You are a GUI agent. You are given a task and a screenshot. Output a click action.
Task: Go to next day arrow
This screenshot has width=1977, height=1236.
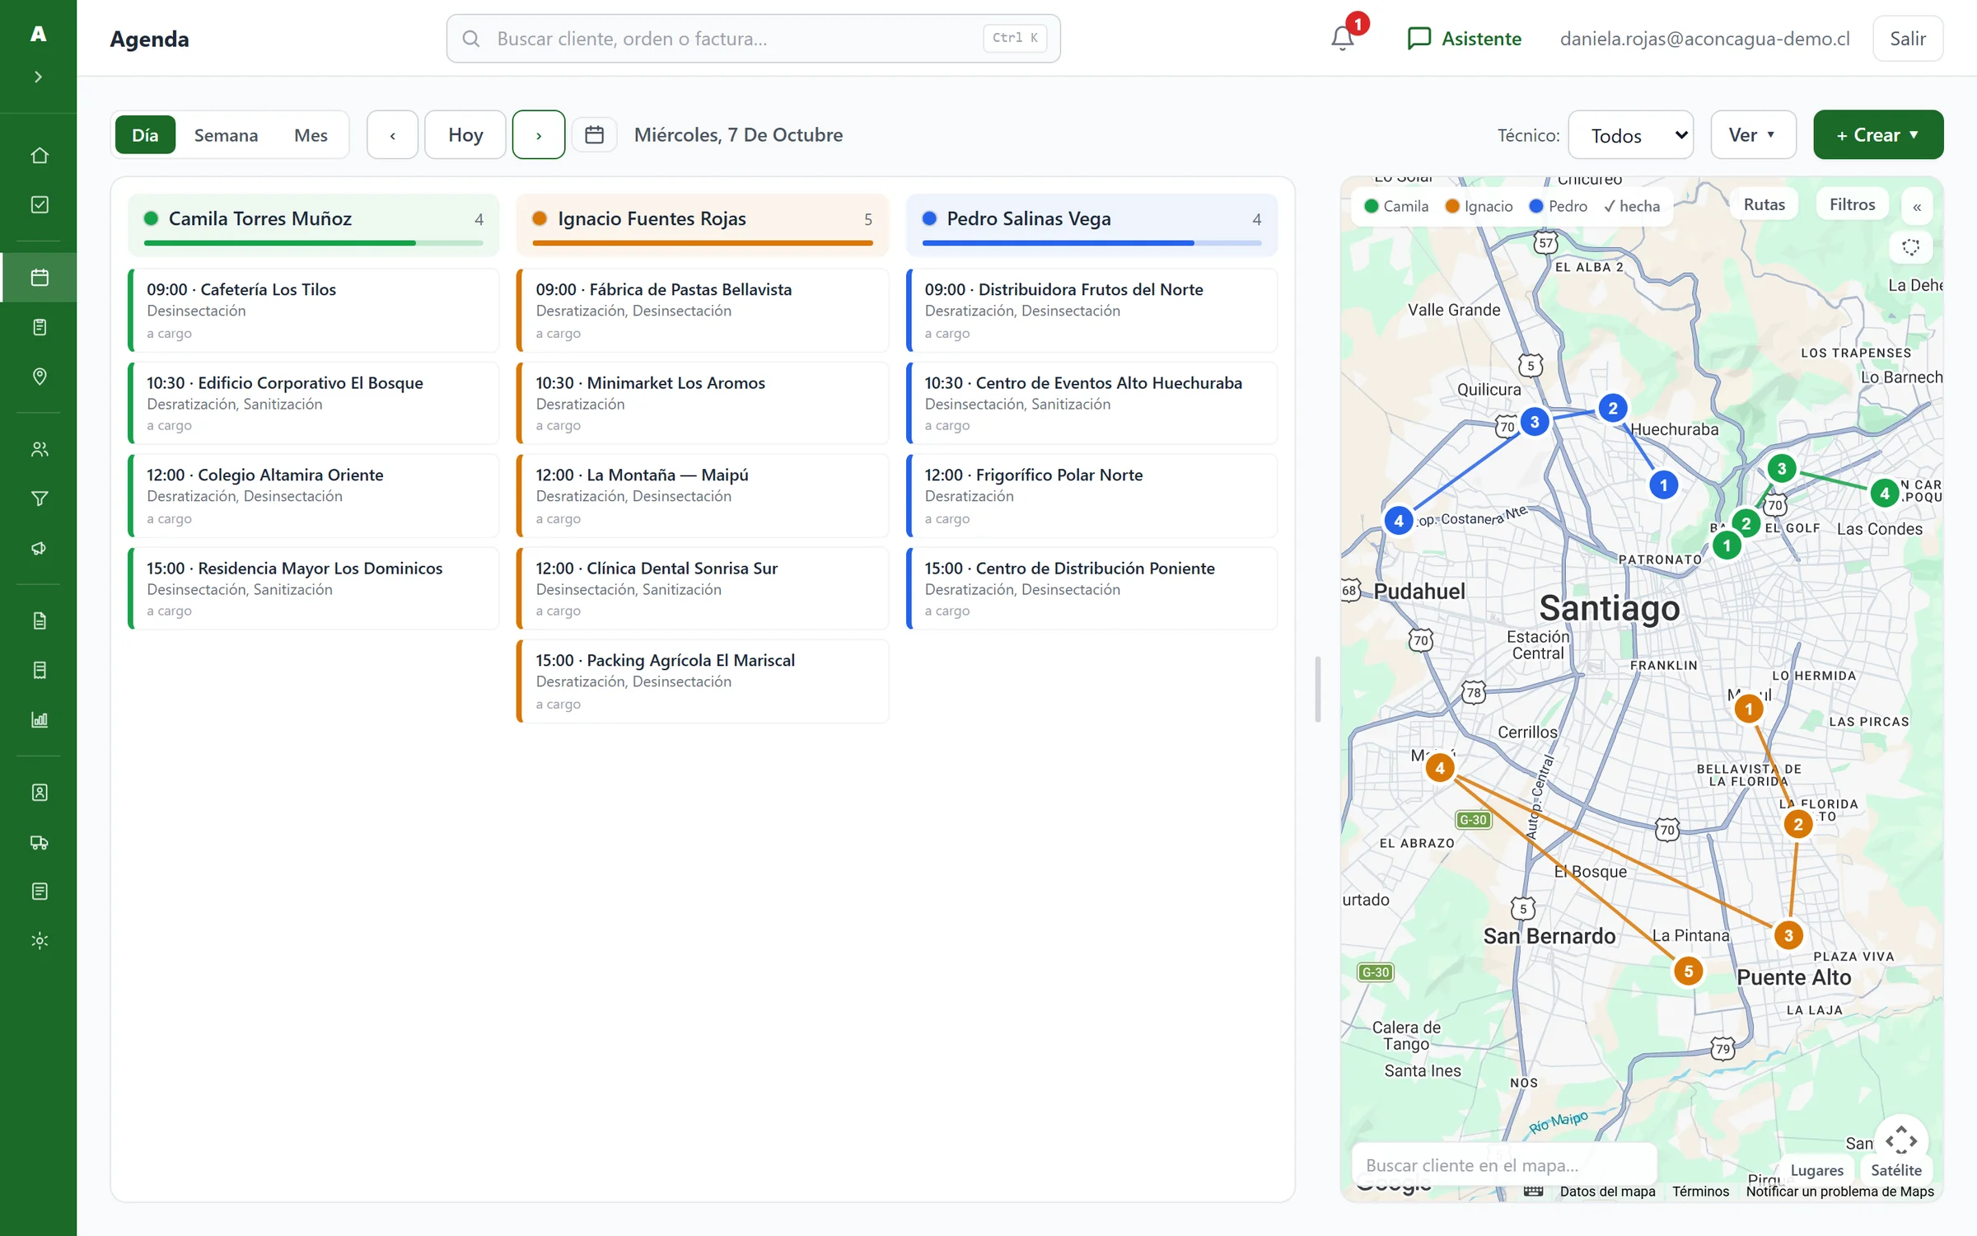539,135
